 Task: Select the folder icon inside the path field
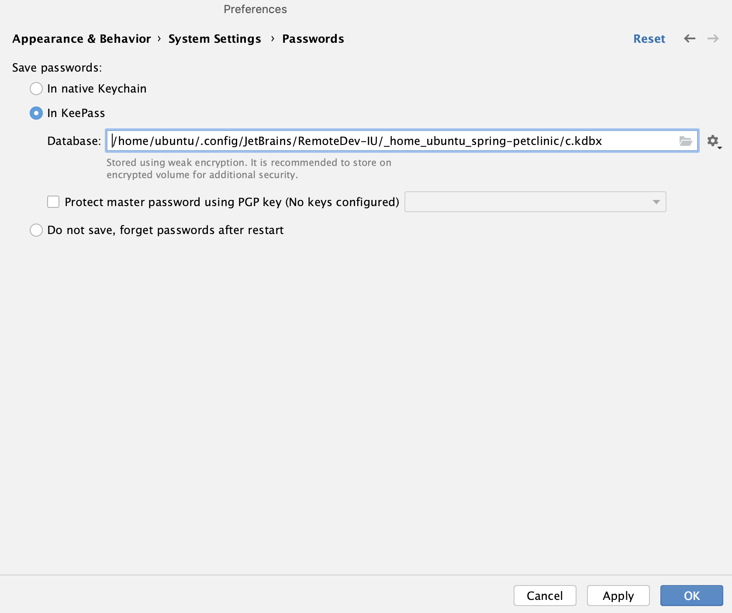(685, 141)
